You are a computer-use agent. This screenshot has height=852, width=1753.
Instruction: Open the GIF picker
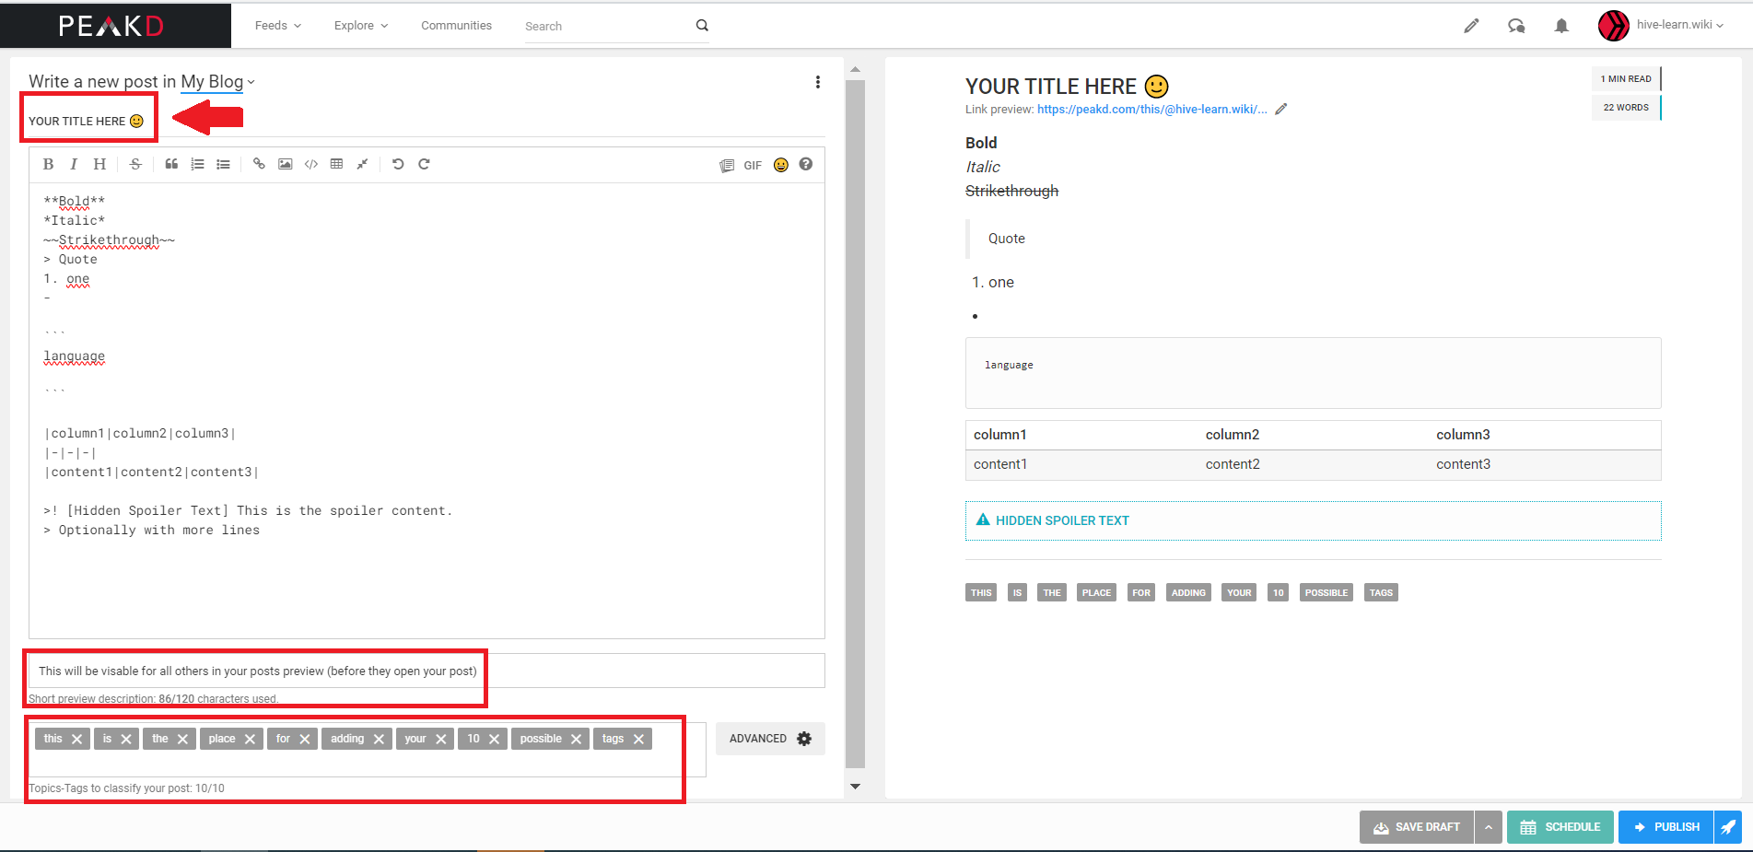coord(753,166)
